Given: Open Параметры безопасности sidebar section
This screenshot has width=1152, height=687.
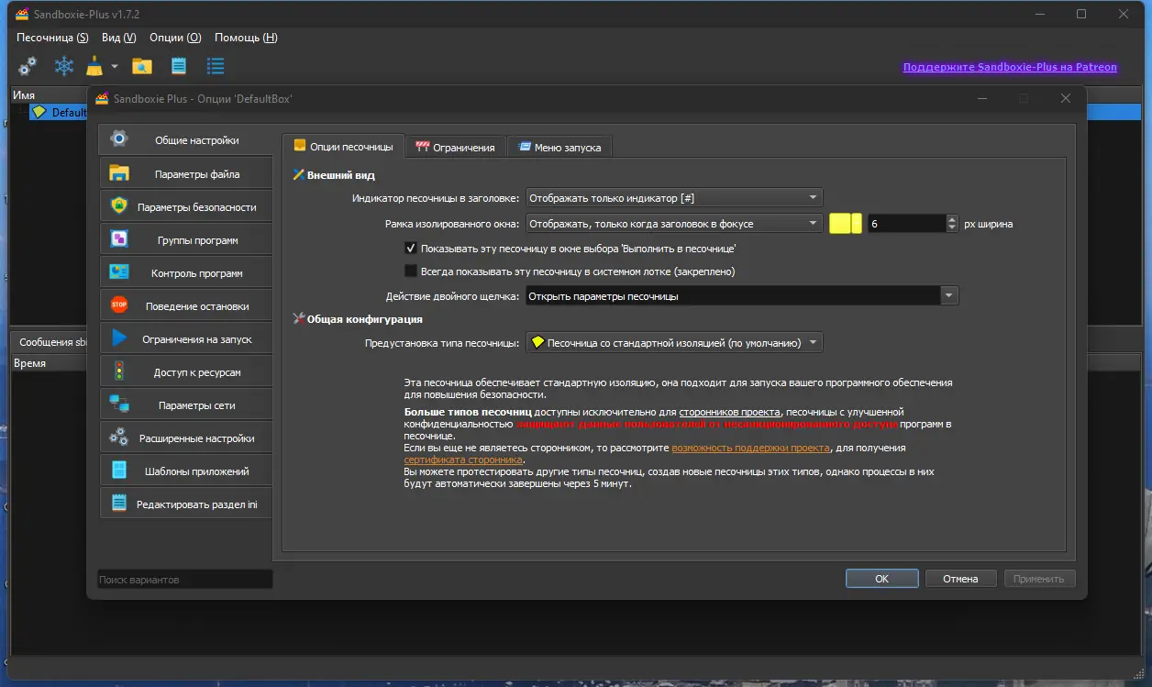Looking at the screenshot, I should [186, 207].
